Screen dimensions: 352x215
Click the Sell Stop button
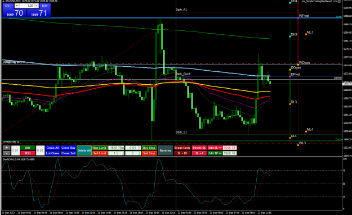coord(149,153)
